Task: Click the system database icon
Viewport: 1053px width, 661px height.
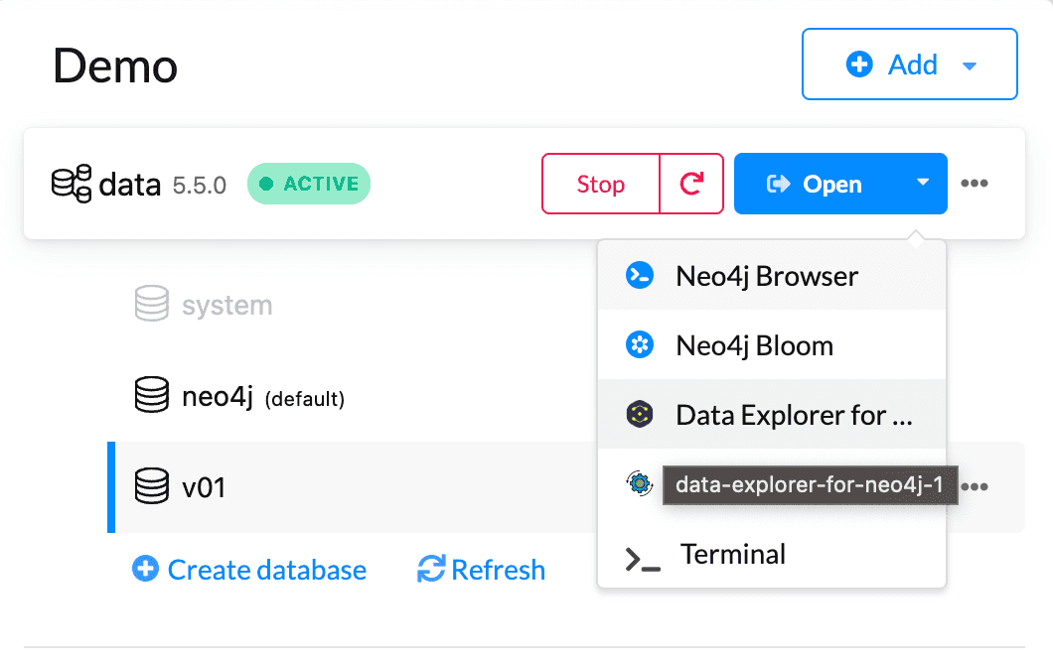Action: pyautogui.click(x=152, y=304)
